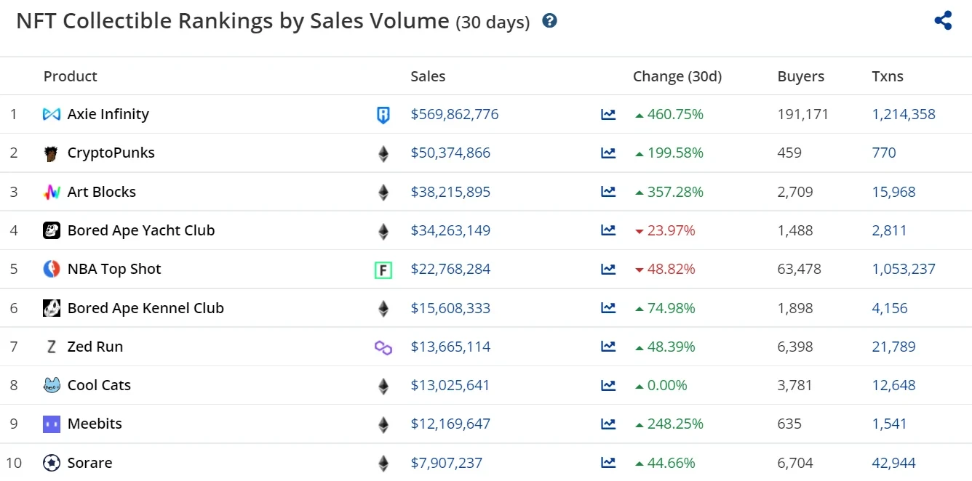Click the Flow blockchain icon for NBA Top Shot

383,270
